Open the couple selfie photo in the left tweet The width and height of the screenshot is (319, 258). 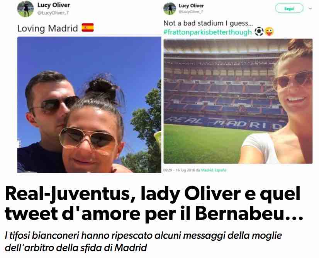[89, 105]
